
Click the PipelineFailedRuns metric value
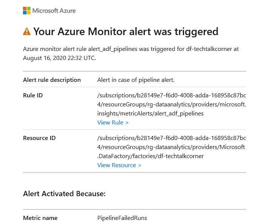tap(122, 218)
